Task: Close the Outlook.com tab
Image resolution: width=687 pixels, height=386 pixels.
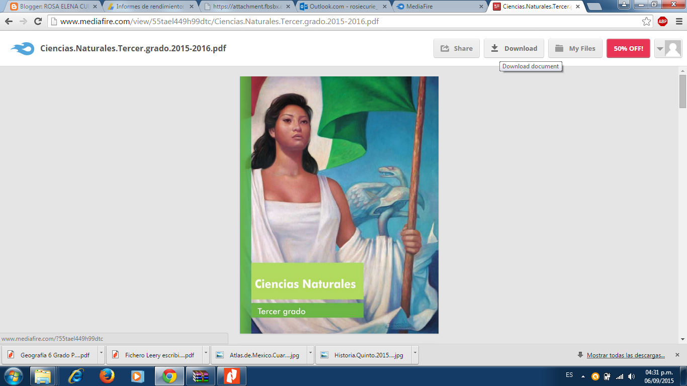Action: tap(384, 7)
